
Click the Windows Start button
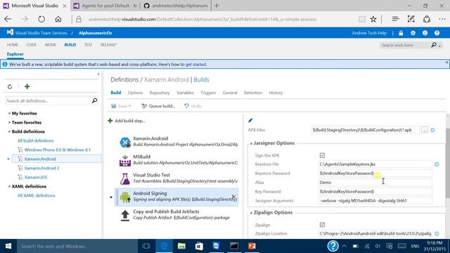8,246
